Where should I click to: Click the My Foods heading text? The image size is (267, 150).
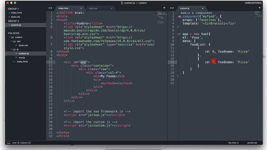coord(108,76)
